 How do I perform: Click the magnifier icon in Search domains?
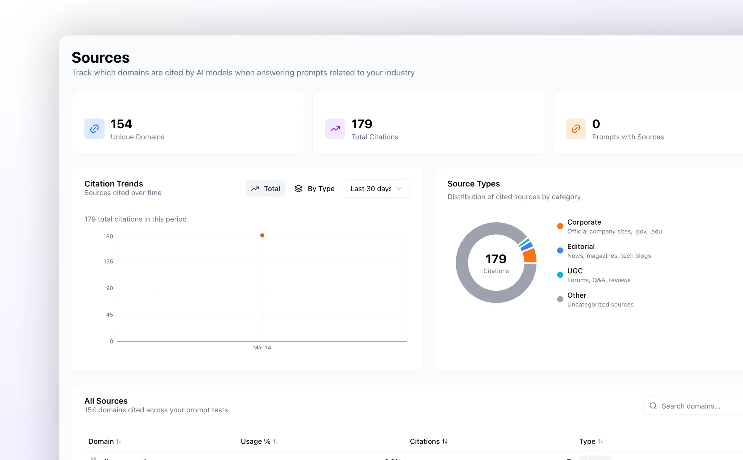pyautogui.click(x=653, y=406)
